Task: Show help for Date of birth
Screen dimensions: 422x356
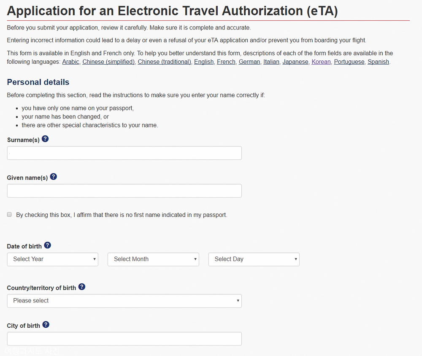Action: [x=48, y=245]
